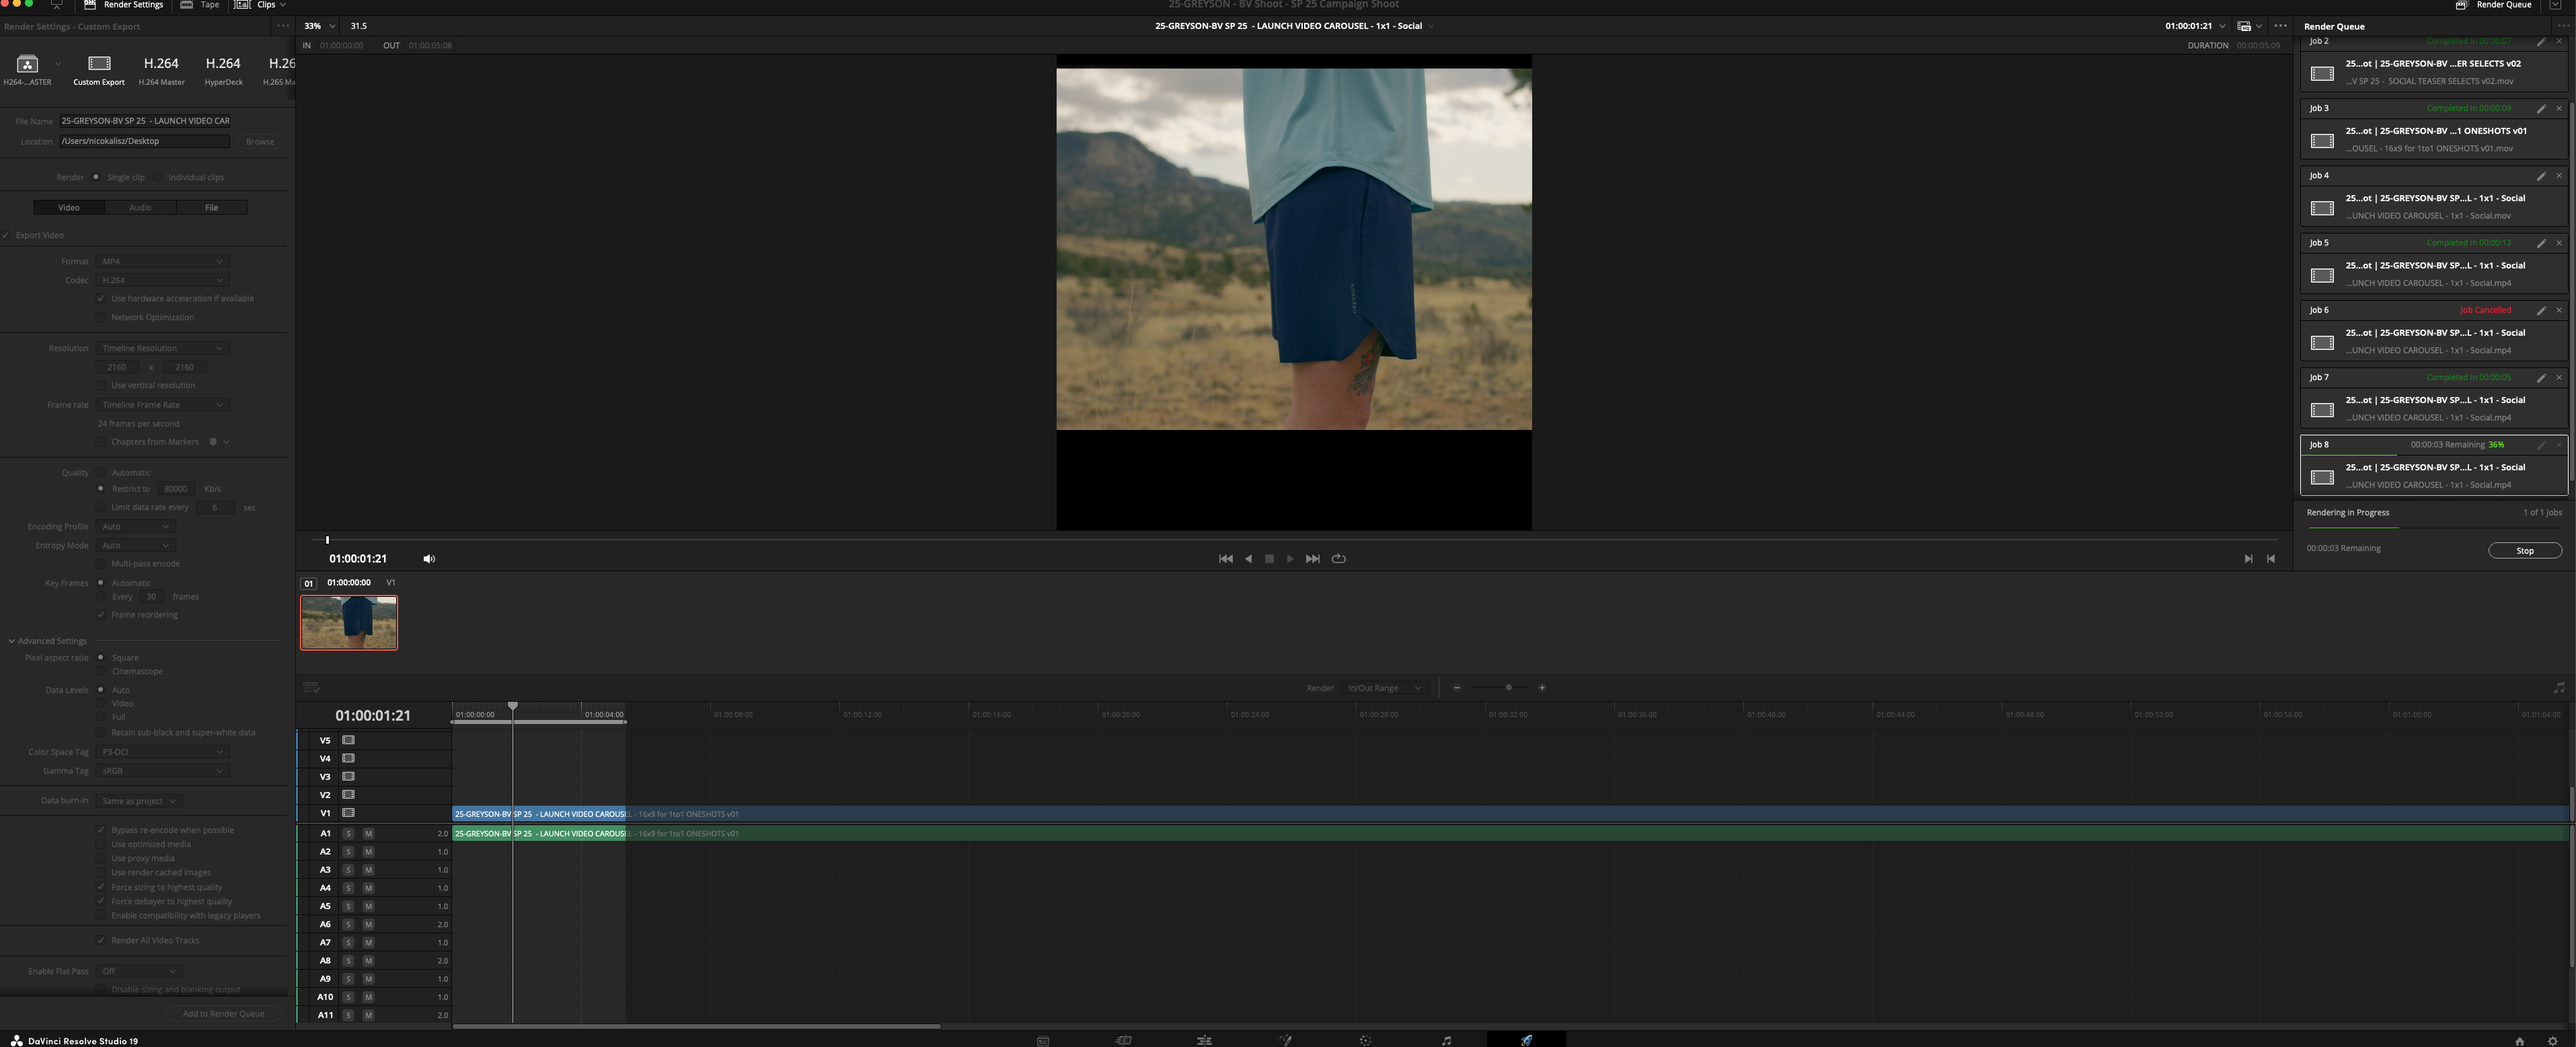Click Add to Render Queue button

coord(224,1014)
